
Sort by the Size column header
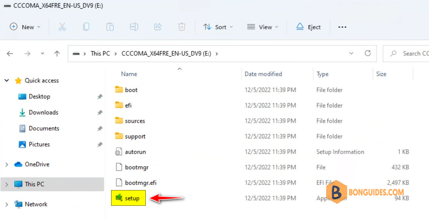tap(381, 74)
